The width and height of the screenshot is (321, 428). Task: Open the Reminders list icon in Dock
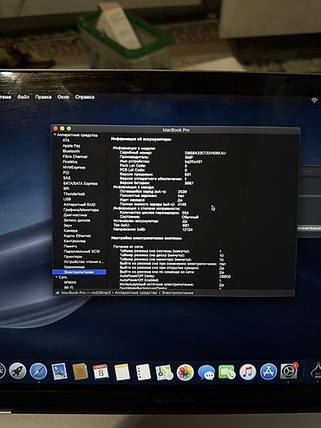click(143, 372)
